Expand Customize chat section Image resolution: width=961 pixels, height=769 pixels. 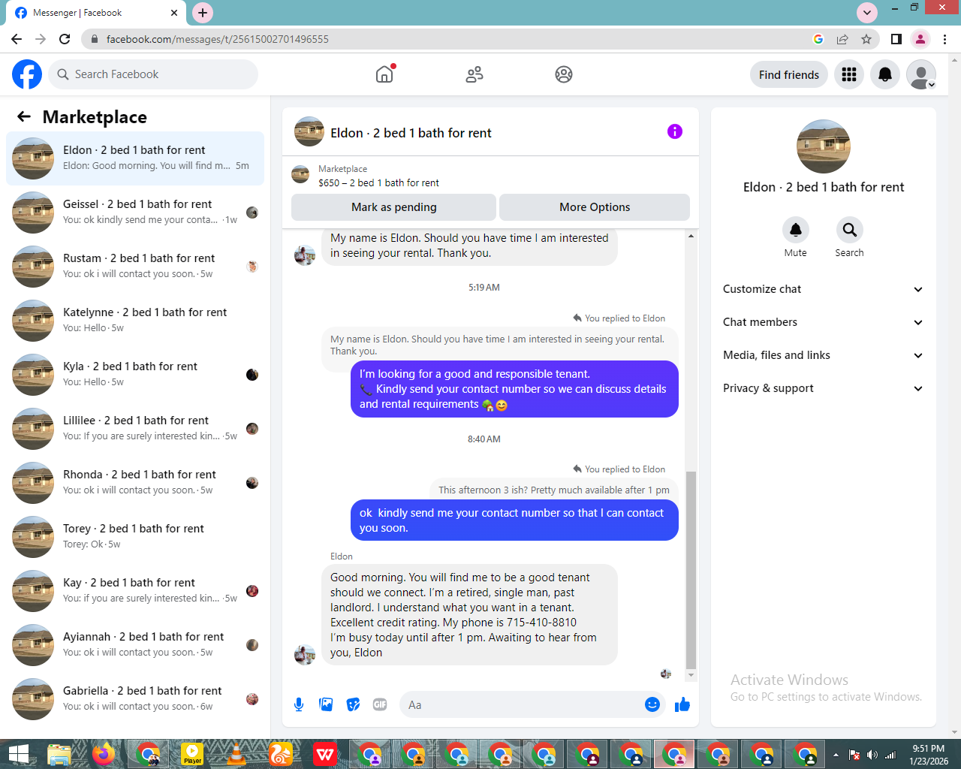coord(823,289)
